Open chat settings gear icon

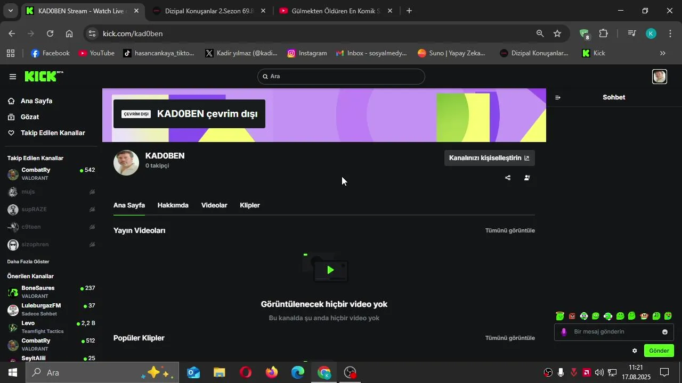635,351
